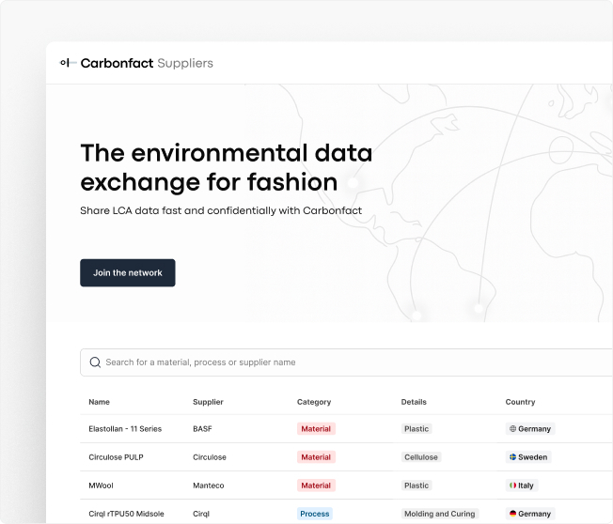
Task: Click the Cellulose details tag
Action: (x=421, y=457)
